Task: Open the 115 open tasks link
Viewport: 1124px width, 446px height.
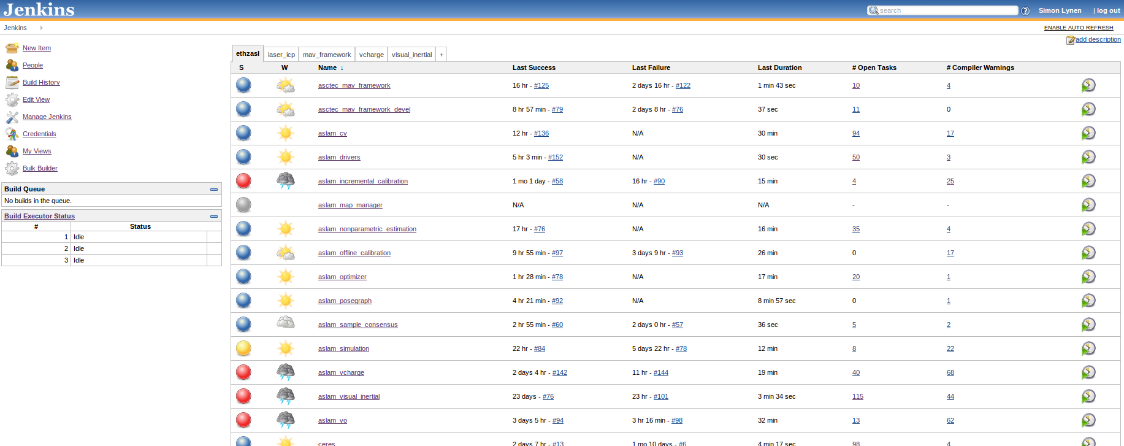Action: click(858, 396)
